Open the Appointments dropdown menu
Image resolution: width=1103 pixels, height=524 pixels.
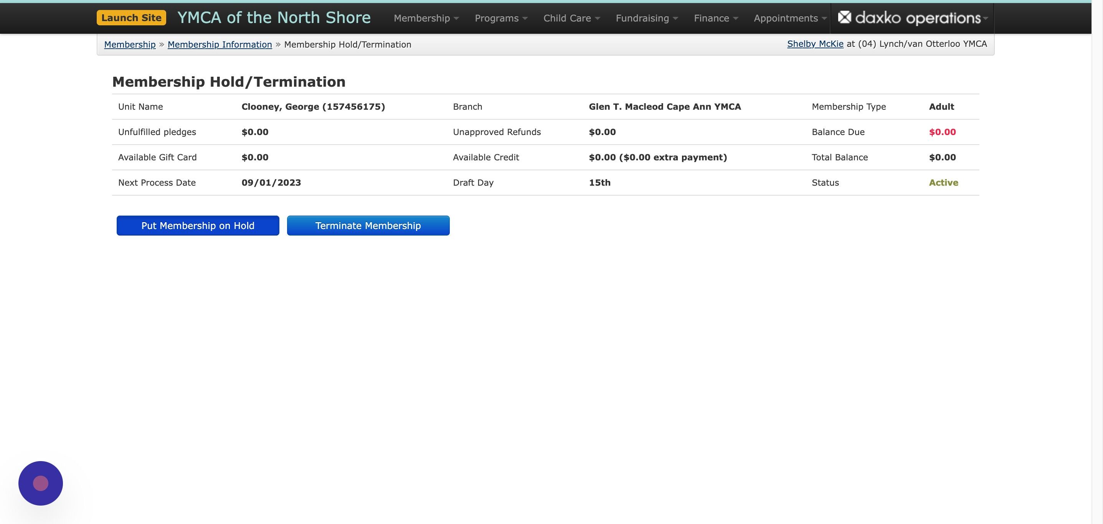coord(790,18)
